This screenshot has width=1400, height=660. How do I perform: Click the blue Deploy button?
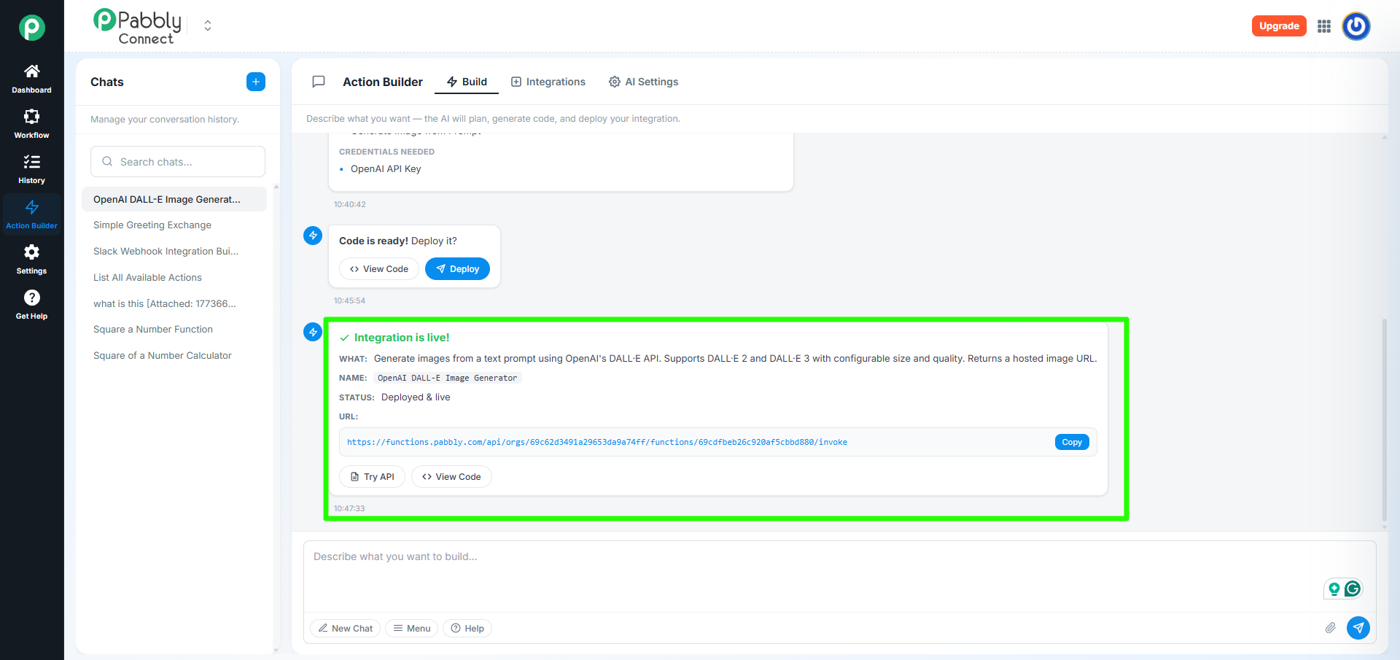coord(457,269)
